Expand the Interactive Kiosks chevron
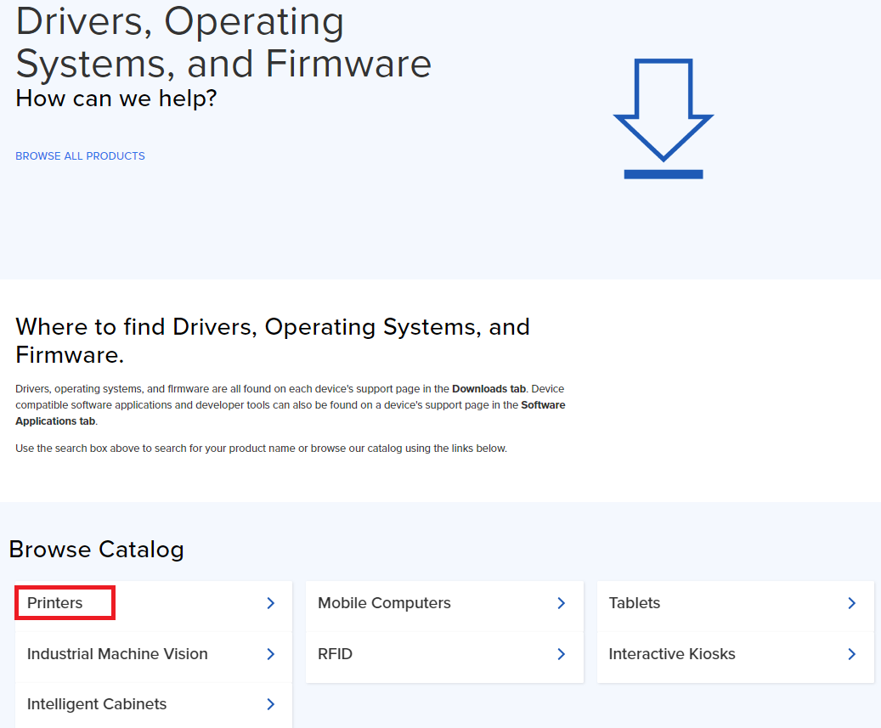This screenshot has width=881, height=728. [852, 654]
